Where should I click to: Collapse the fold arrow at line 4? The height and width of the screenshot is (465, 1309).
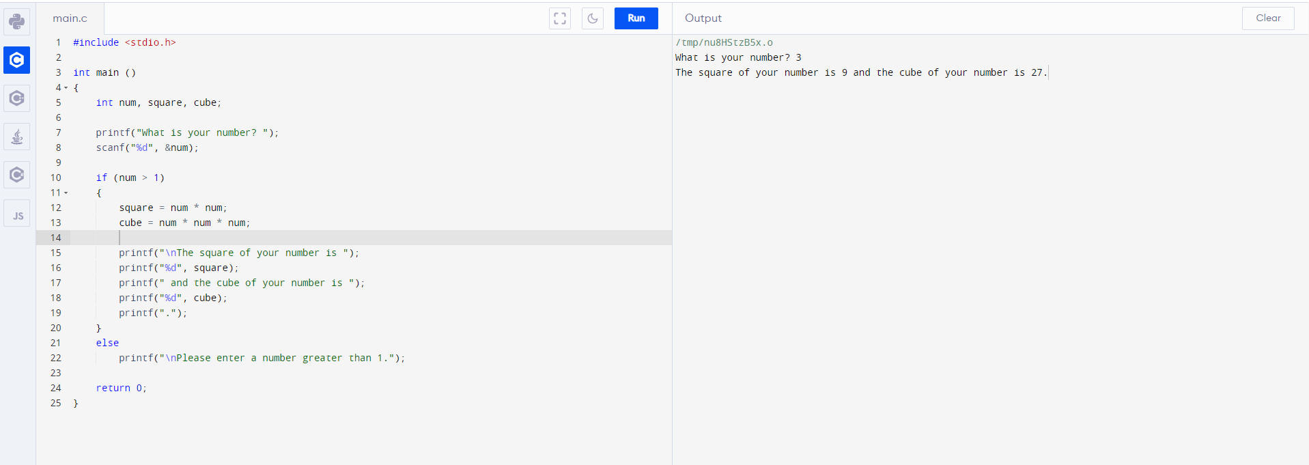pos(66,87)
